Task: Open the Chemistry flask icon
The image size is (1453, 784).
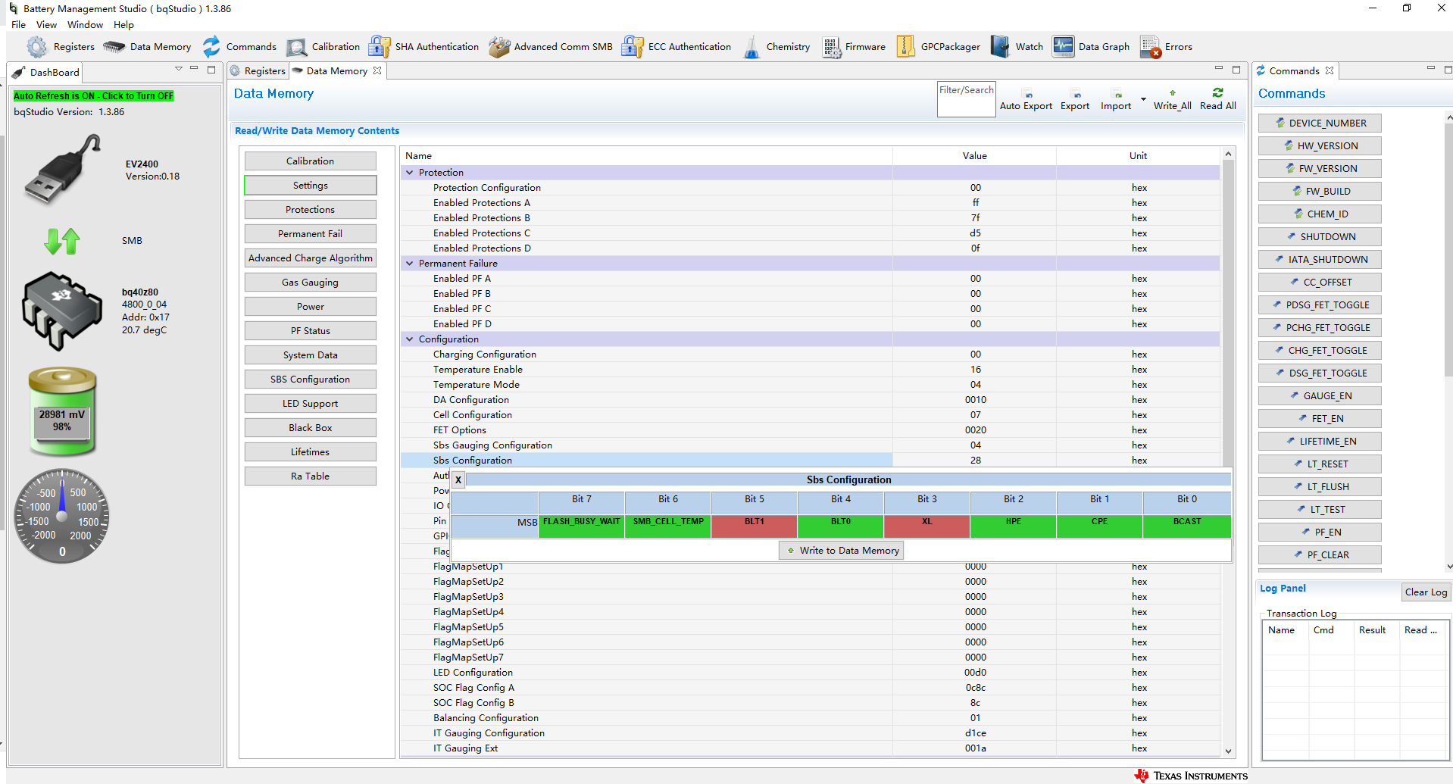Action: [x=751, y=47]
